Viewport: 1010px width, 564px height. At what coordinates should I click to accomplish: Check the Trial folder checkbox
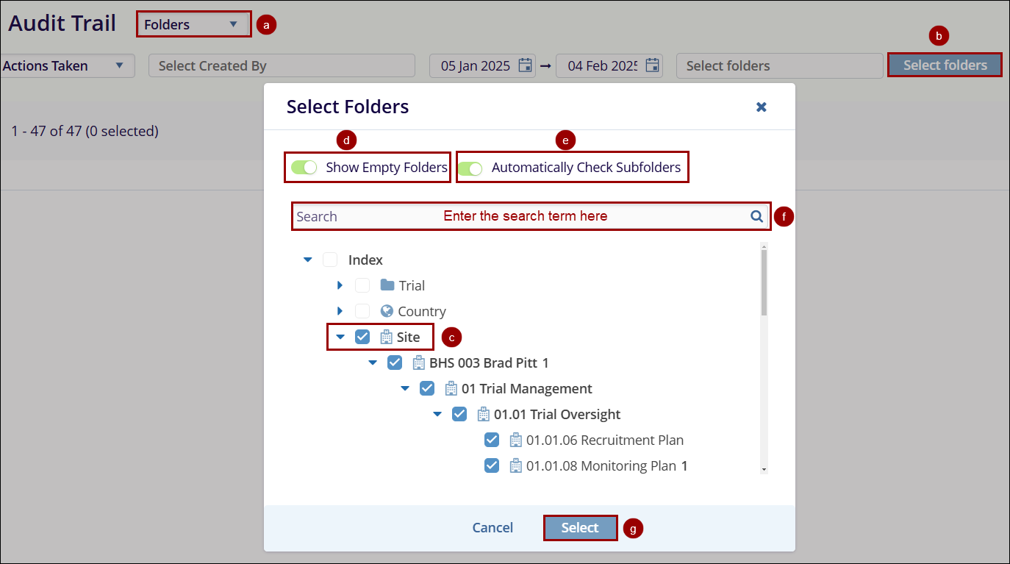click(362, 285)
